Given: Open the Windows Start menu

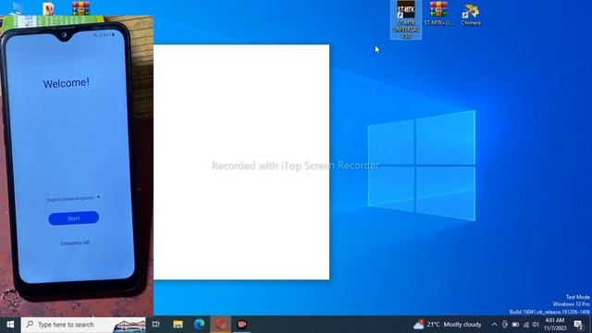Looking at the screenshot, I should tap(10, 325).
